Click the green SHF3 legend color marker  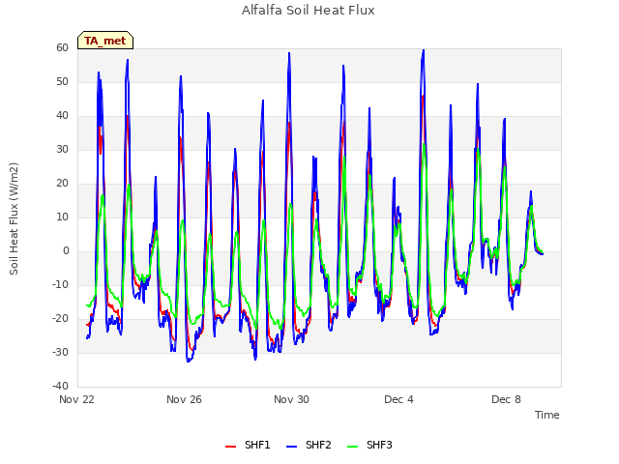(x=352, y=447)
